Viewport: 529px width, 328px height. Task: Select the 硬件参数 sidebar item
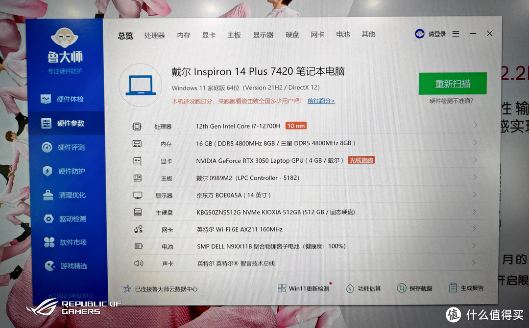pos(66,123)
